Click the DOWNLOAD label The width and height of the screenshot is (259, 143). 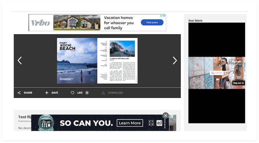(116, 93)
